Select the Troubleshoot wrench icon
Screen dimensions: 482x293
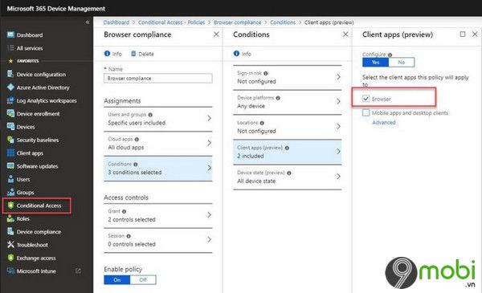(x=10, y=245)
